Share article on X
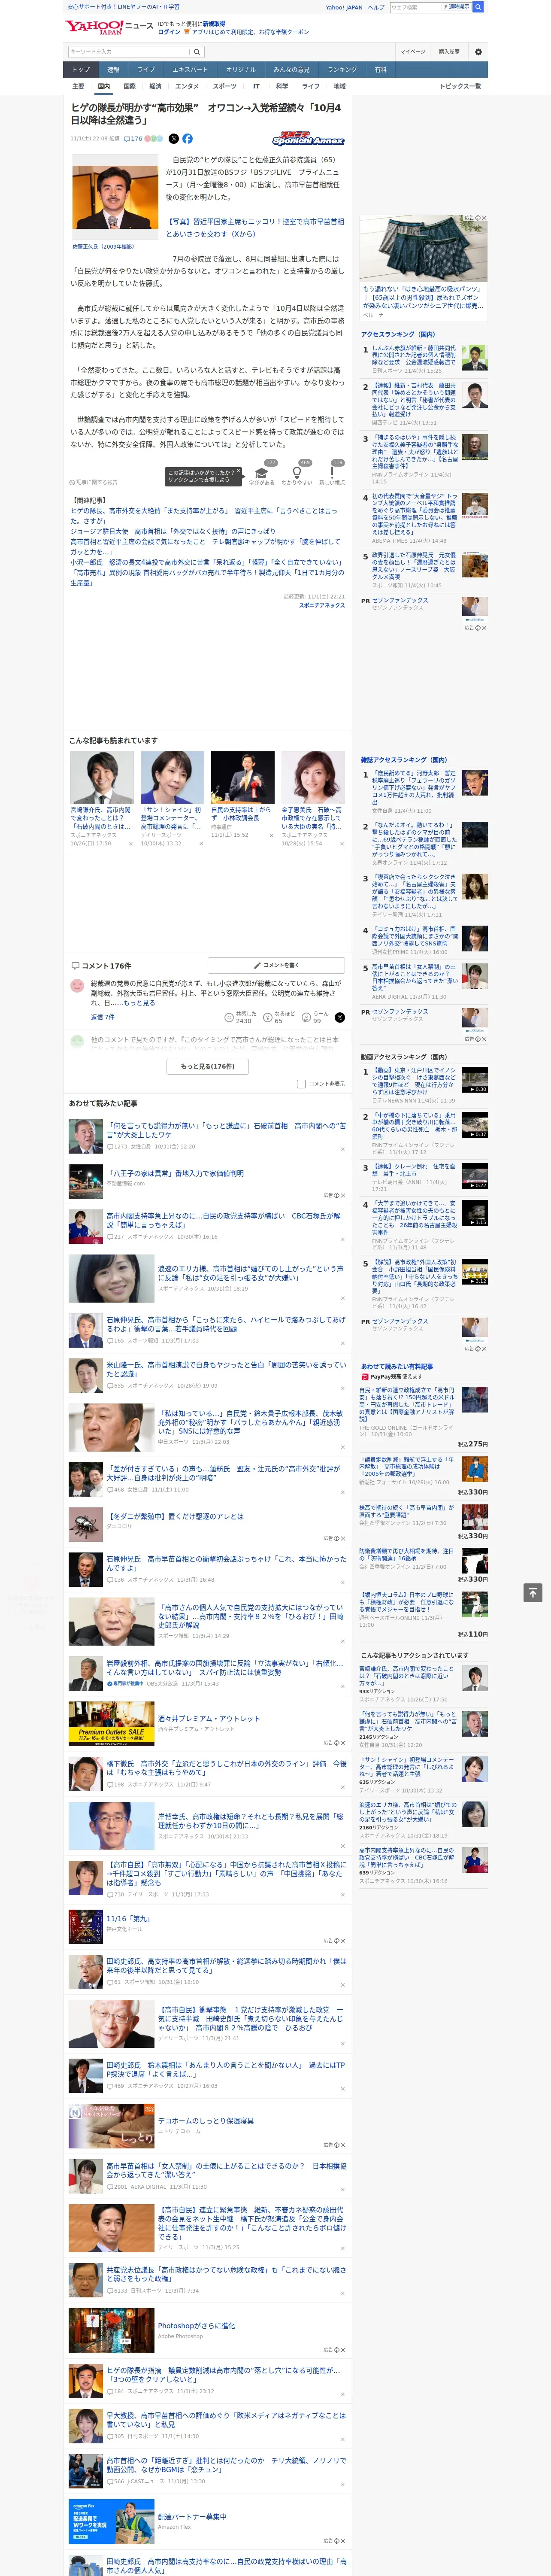Viewport: 551px width, 2576px height. 174,139
